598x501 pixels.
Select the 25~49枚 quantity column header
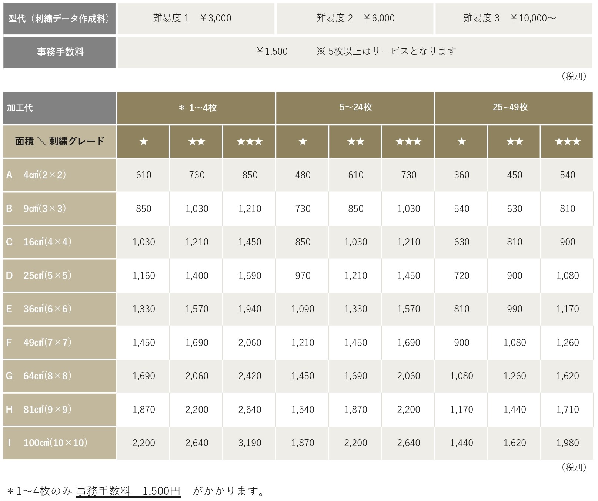pyautogui.click(x=513, y=108)
